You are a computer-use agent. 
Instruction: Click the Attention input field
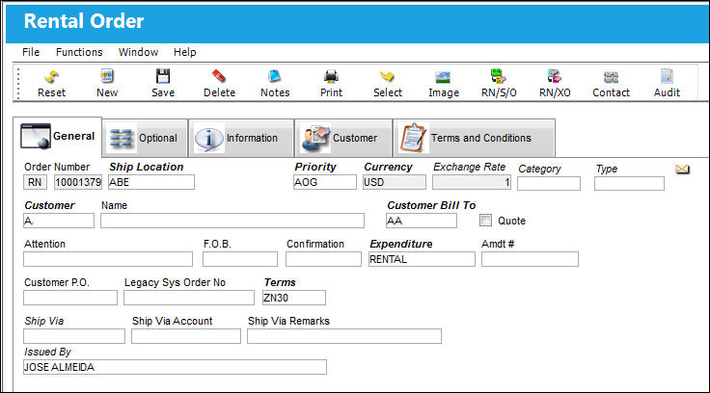108,259
